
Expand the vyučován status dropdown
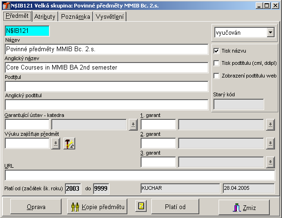click(270, 33)
